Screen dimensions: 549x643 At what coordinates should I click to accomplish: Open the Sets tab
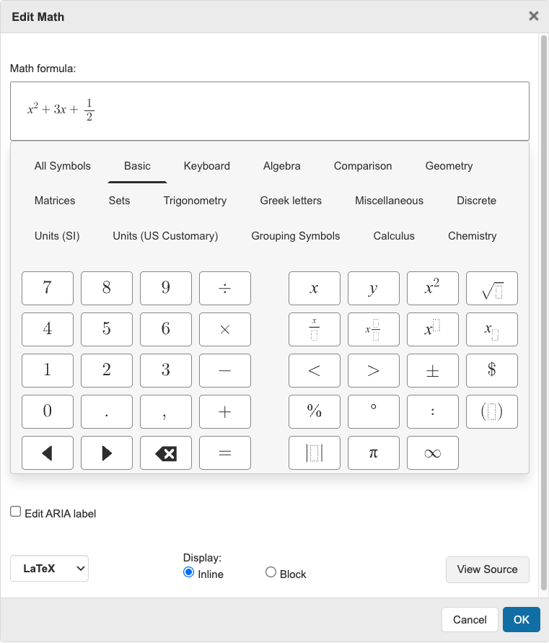click(x=119, y=201)
